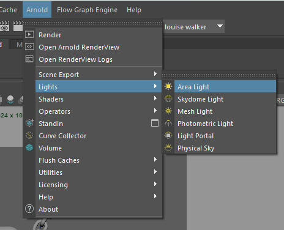Expand the Licensing submenu arrow
284x230 pixels.
pyautogui.click(x=155, y=184)
